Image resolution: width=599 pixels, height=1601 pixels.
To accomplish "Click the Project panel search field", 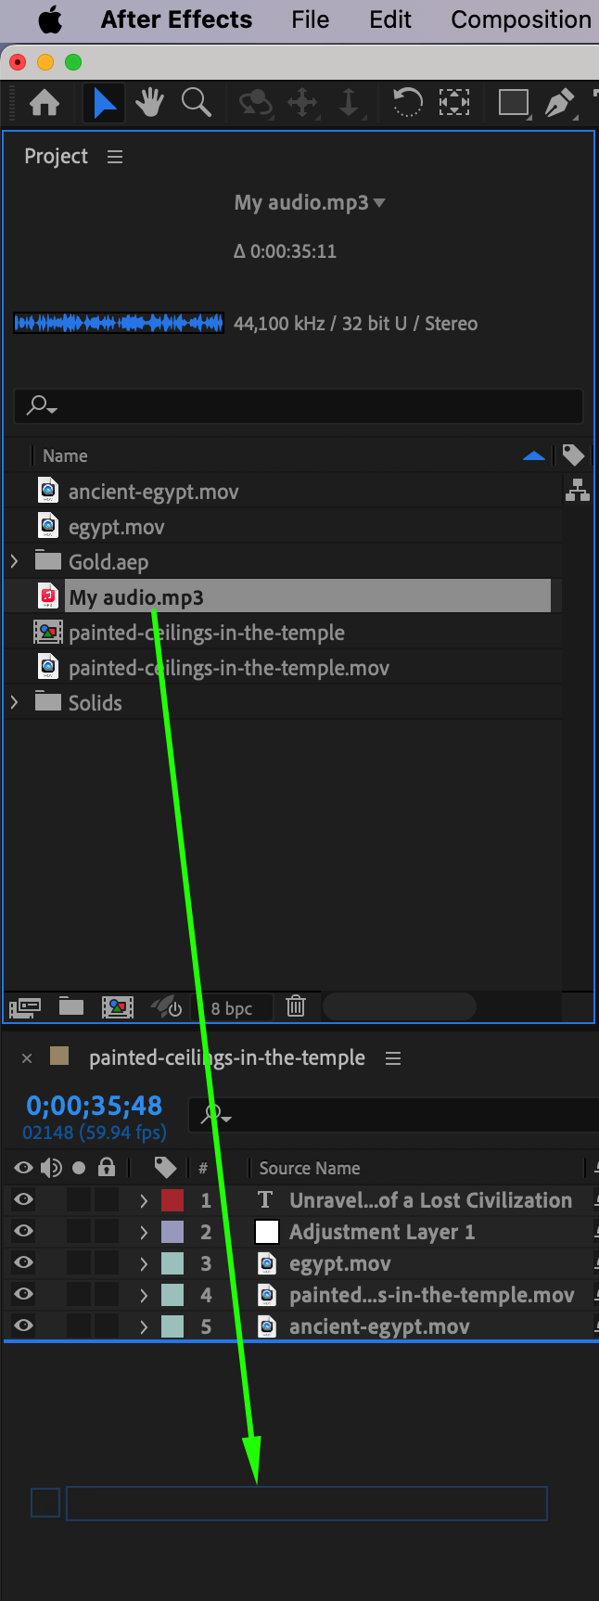I will (306, 405).
